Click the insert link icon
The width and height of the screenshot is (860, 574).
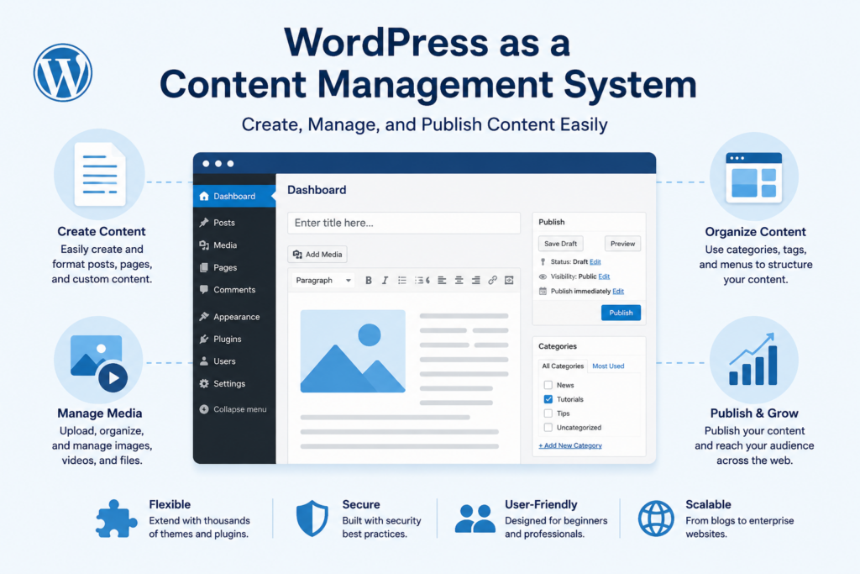(492, 280)
